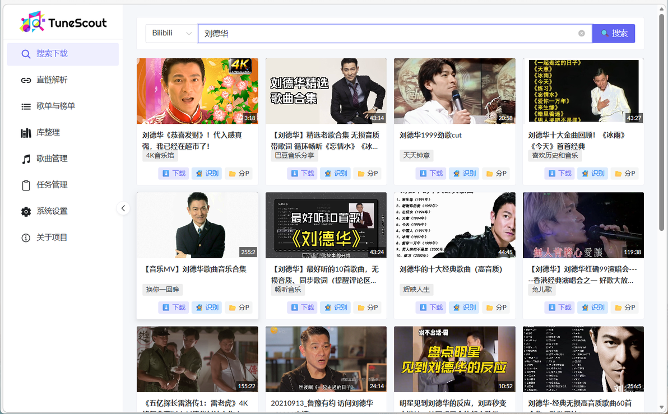The width and height of the screenshot is (668, 414).
Task: Click the search input containing 刘德华
Action: point(395,33)
